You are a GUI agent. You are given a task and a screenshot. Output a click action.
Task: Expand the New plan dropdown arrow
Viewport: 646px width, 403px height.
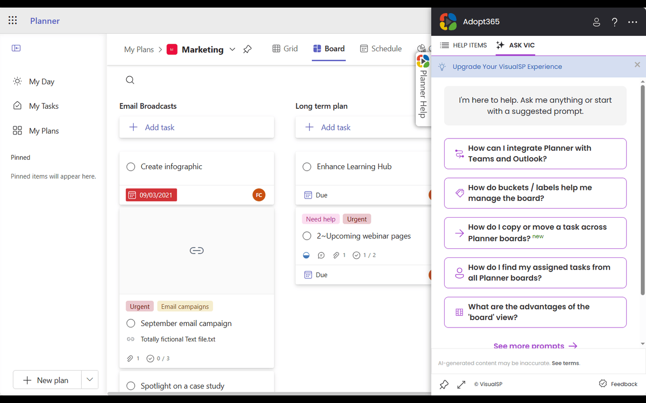point(90,380)
